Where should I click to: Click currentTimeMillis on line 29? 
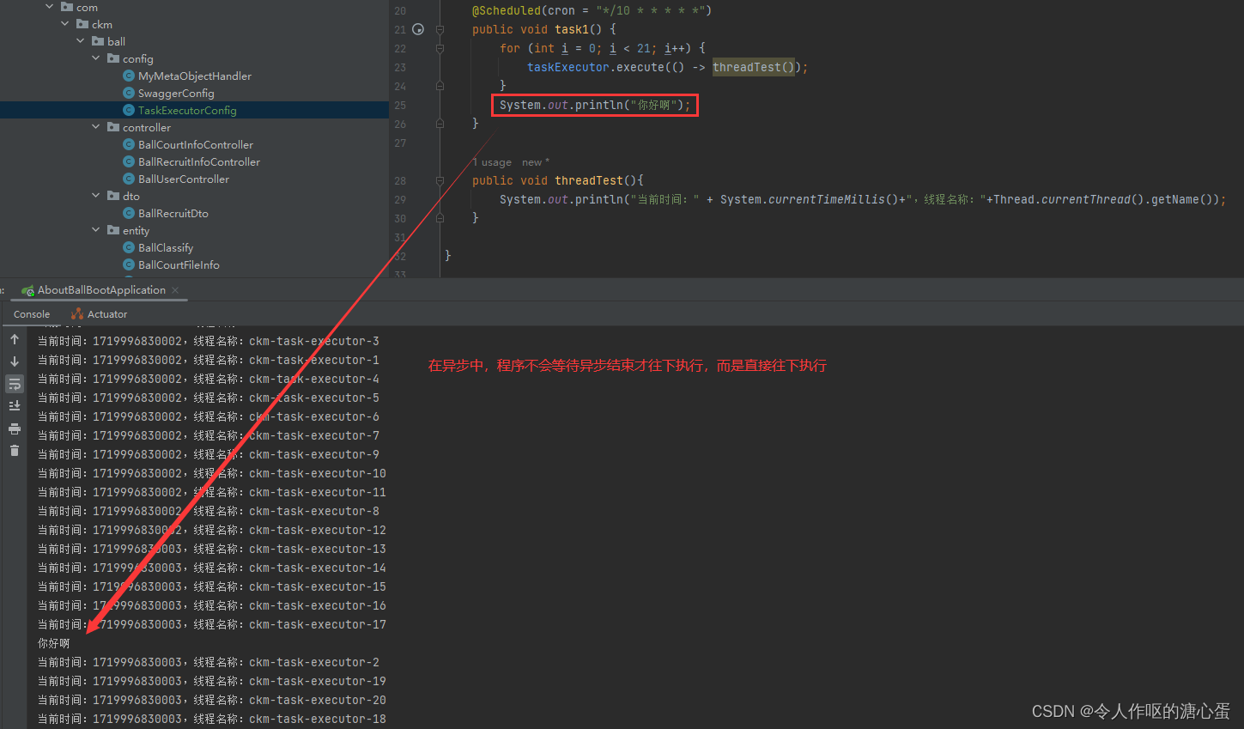827,199
